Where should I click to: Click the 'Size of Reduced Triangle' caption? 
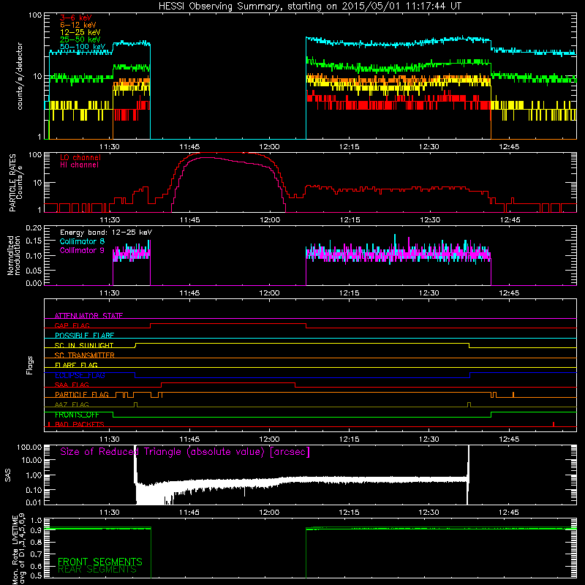(185, 452)
